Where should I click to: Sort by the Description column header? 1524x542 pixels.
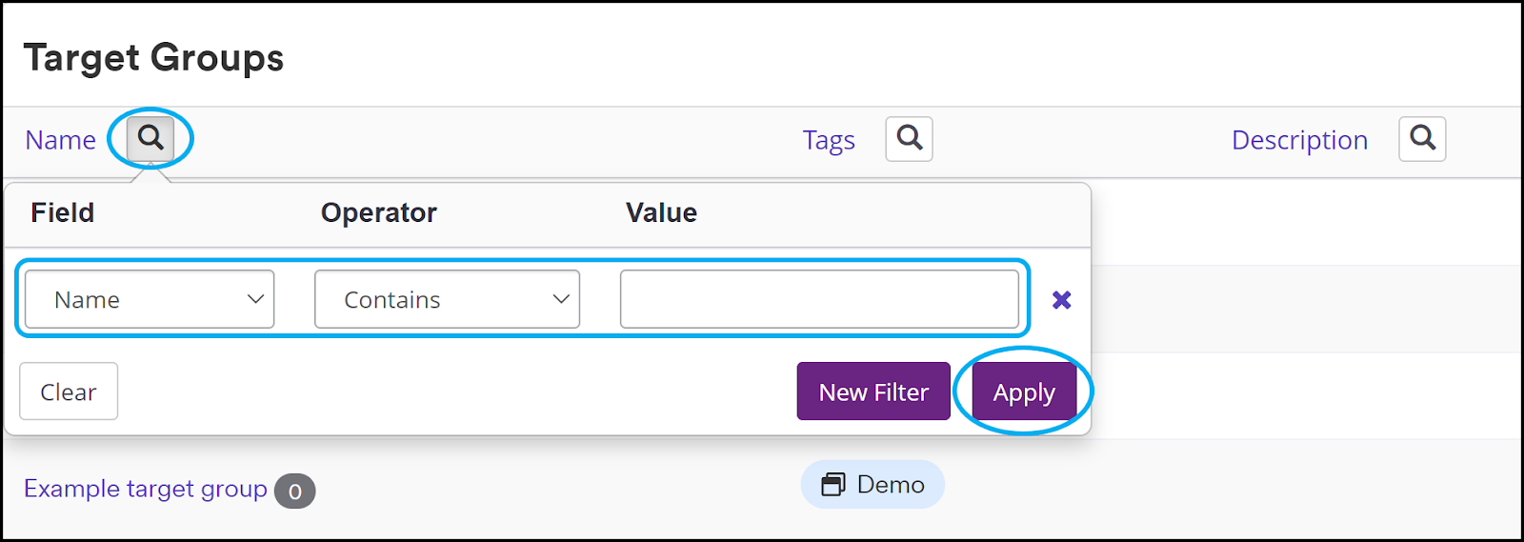click(x=1299, y=141)
